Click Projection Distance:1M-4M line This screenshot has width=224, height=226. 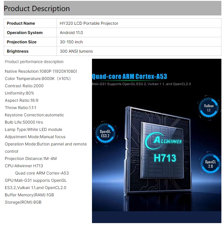point(31,159)
